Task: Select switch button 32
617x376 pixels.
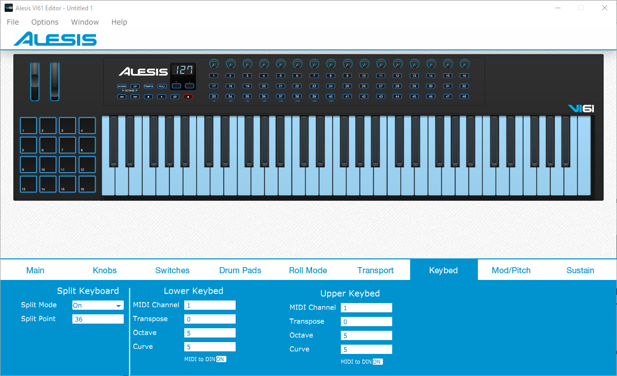Action: click(464, 86)
